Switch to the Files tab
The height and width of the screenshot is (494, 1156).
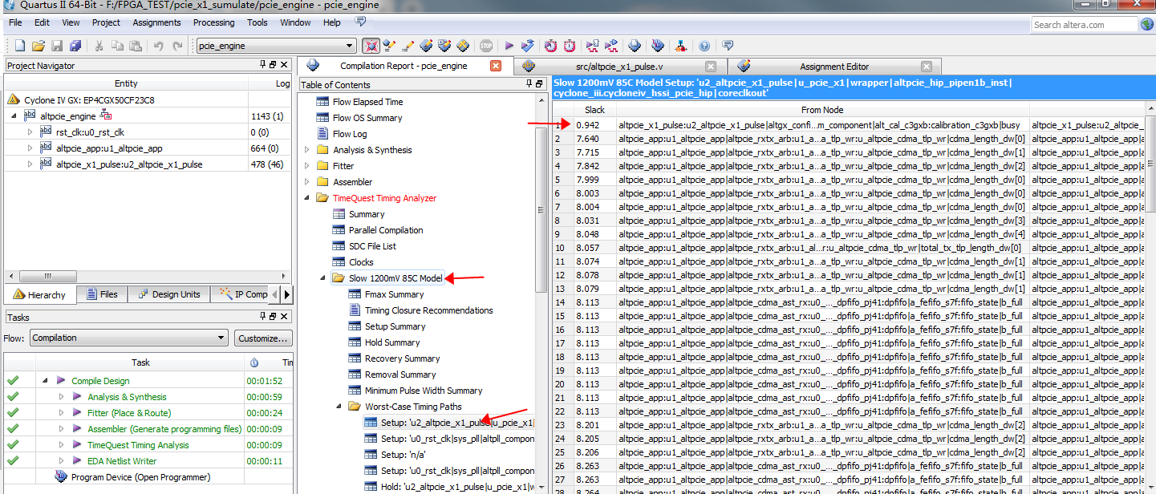101,294
